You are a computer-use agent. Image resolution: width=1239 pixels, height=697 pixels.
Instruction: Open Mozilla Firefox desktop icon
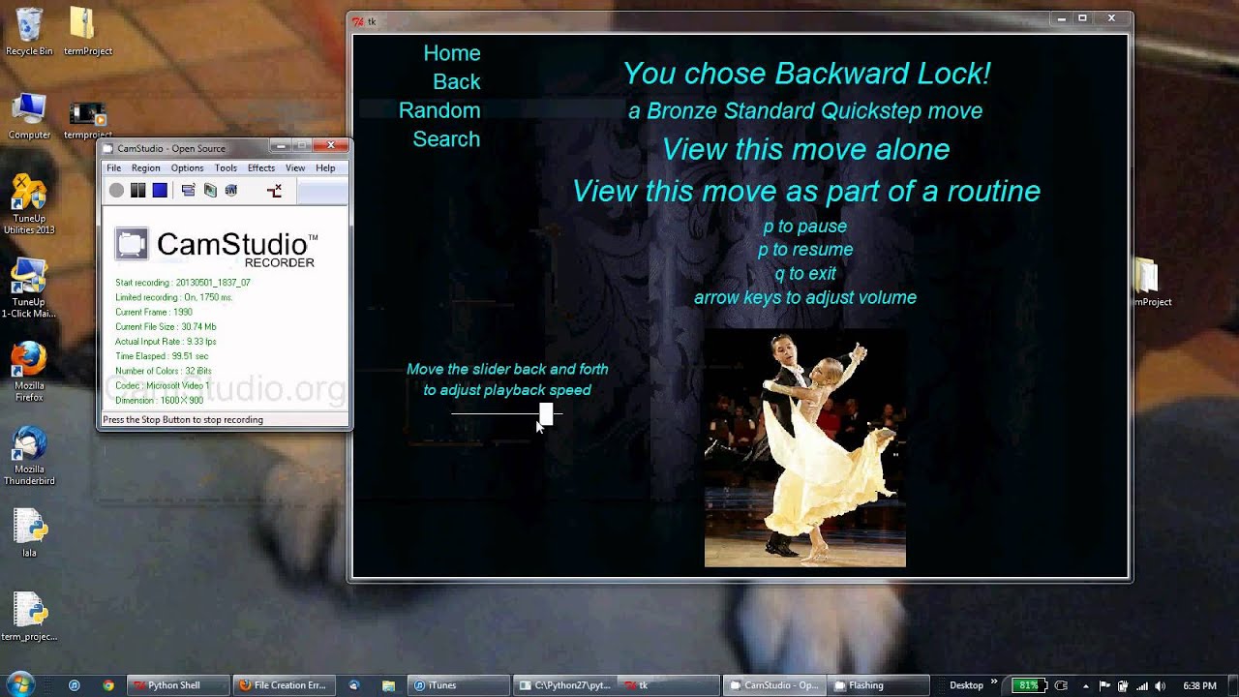(x=29, y=361)
